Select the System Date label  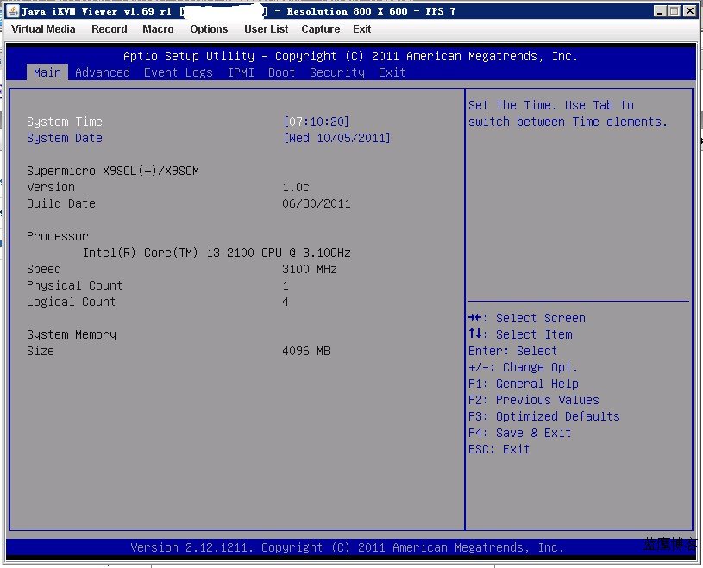[65, 138]
